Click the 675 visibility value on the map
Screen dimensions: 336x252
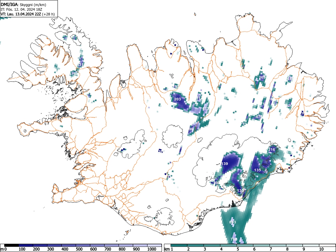click(206, 109)
